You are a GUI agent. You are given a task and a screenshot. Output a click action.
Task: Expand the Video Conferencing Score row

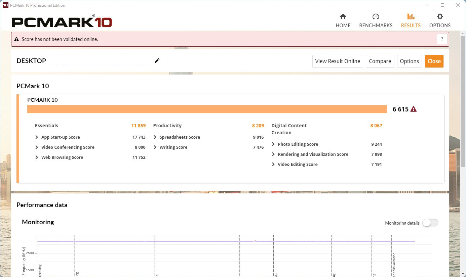pyautogui.click(x=37, y=147)
